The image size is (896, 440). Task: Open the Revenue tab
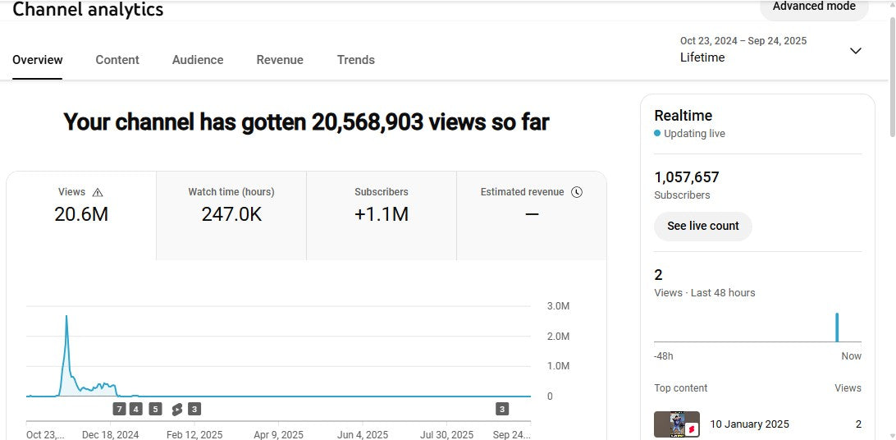(280, 60)
